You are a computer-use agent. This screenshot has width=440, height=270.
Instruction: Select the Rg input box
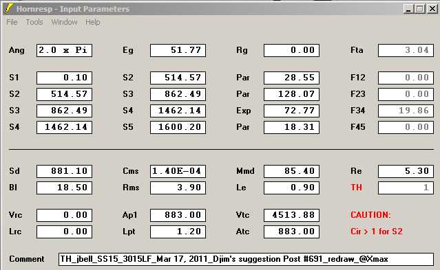coord(291,50)
